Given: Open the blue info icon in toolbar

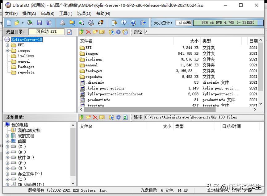Looking at the screenshot, I should (124, 23).
